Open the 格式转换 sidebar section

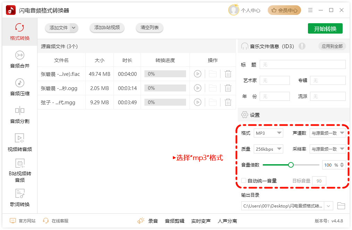coord(20,32)
